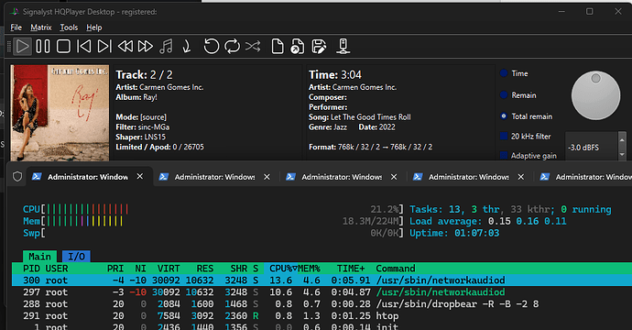Screen dimensions: 632x330
Task: Fast forward with double-right arrows
Action: [146, 46]
